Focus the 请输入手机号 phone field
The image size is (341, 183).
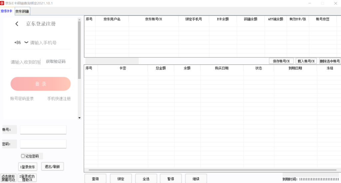coord(50,43)
